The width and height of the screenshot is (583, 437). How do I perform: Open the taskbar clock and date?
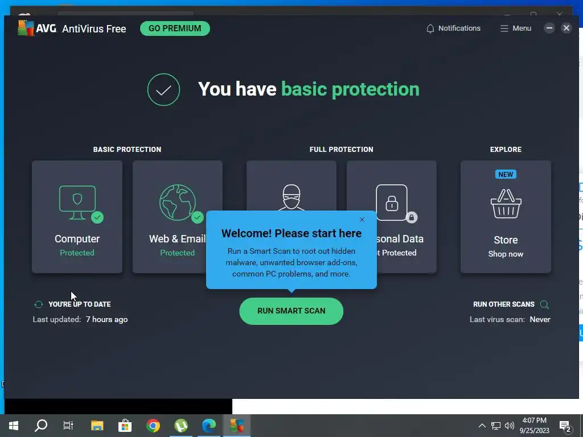coord(534,426)
